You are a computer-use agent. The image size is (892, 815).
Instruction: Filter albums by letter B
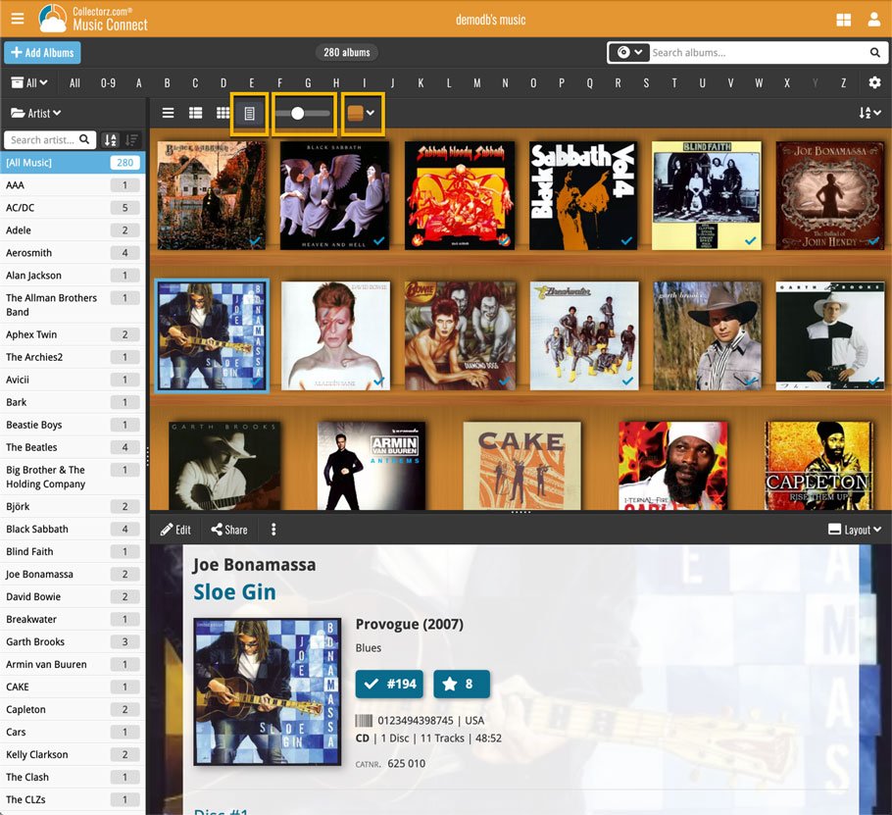pyautogui.click(x=168, y=83)
